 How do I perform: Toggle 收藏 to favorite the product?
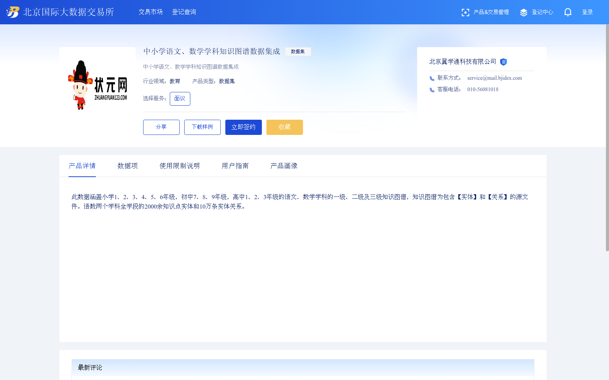[284, 127]
